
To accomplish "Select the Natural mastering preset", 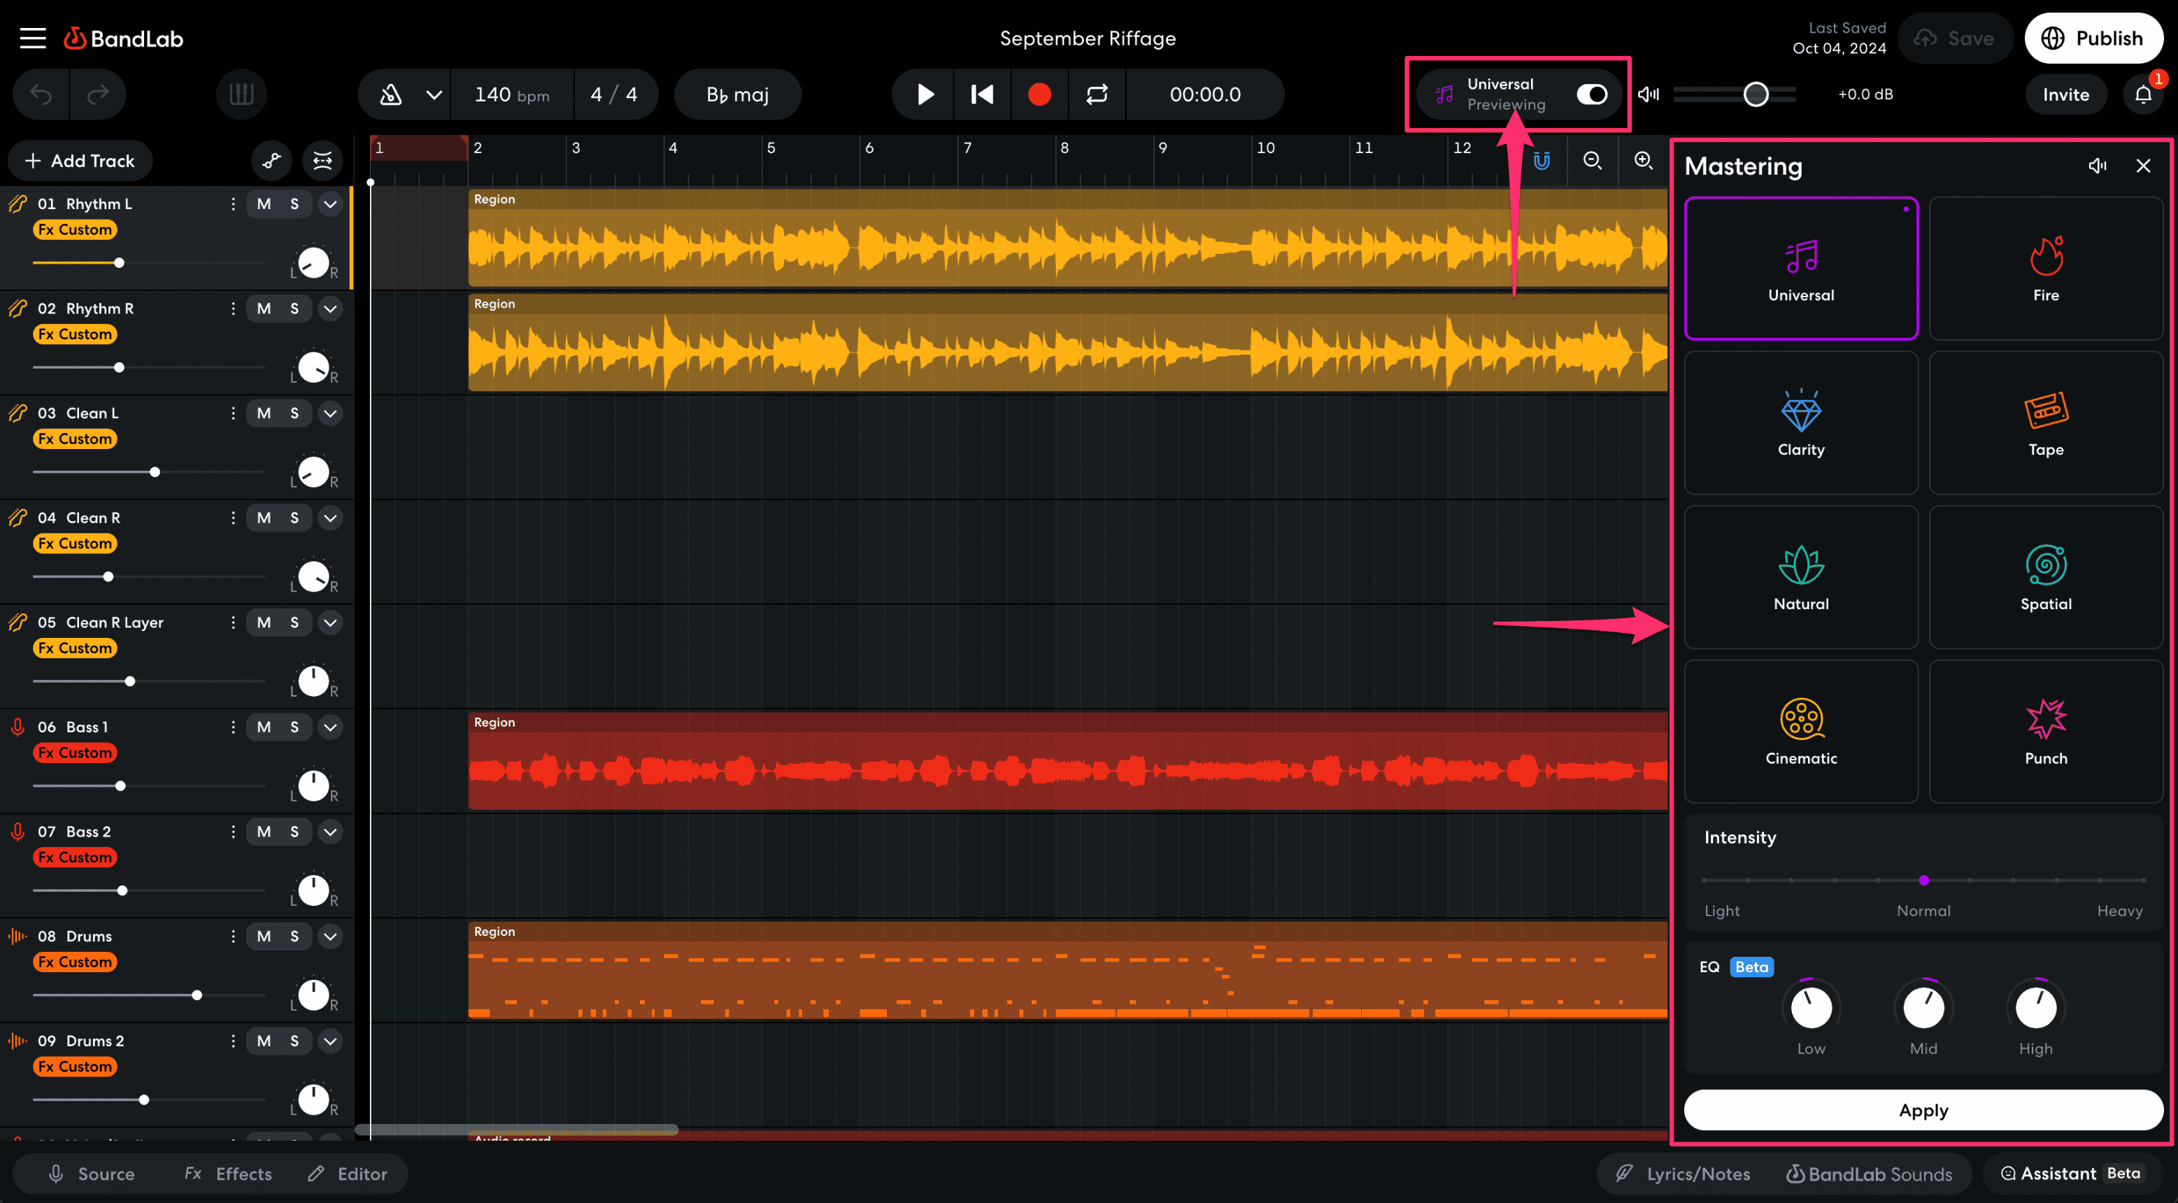I will pyautogui.click(x=1801, y=578).
